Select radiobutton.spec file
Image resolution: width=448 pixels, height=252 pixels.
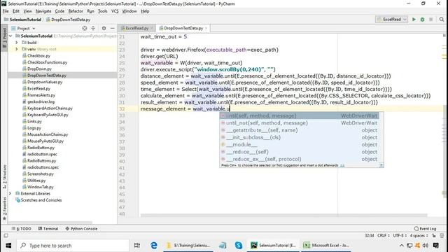click(39, 154)
